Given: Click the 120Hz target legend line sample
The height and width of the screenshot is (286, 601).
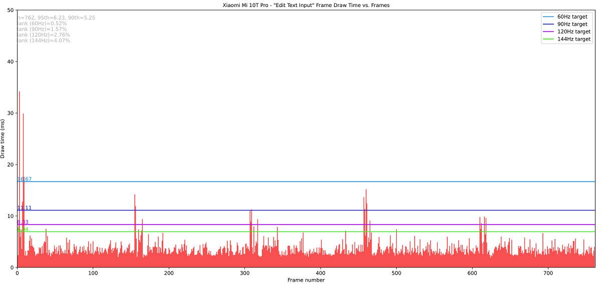Looking at the screenshot, I should pos(549,31).
